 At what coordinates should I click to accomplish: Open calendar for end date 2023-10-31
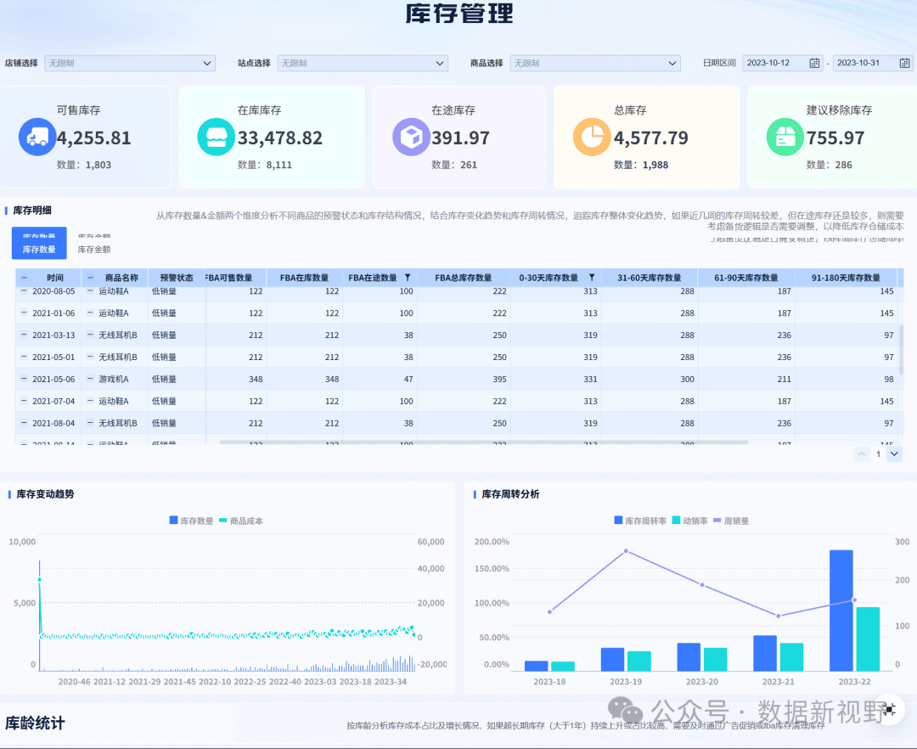click(904, 63)
